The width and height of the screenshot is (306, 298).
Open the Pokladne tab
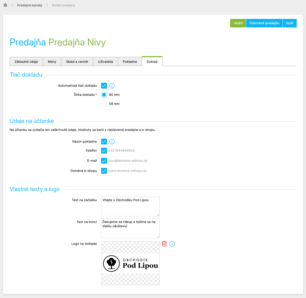130,61
